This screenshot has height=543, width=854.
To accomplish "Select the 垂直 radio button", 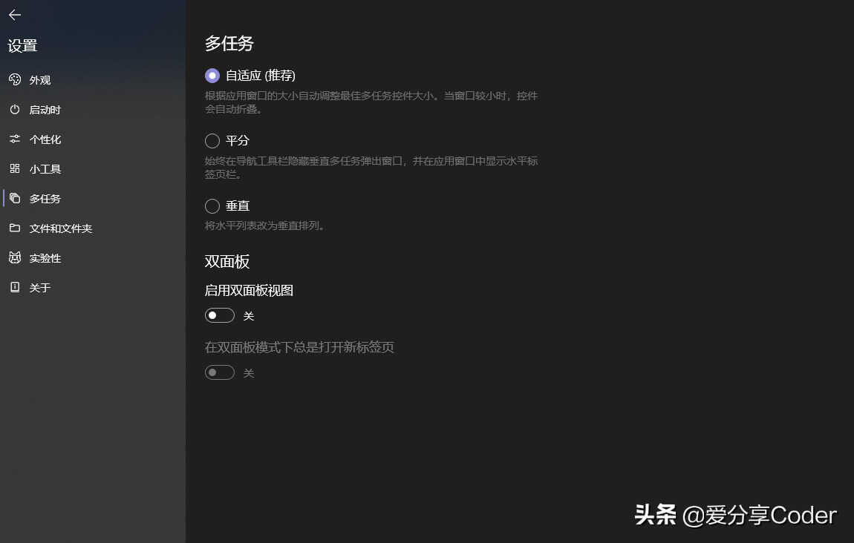I will point(212,206).
